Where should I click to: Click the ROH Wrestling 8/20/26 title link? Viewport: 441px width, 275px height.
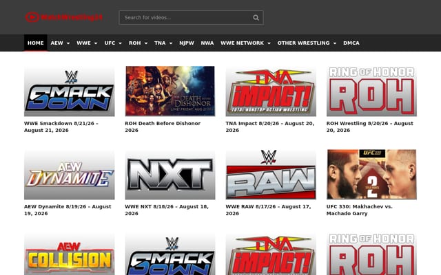tap(370, 126)
